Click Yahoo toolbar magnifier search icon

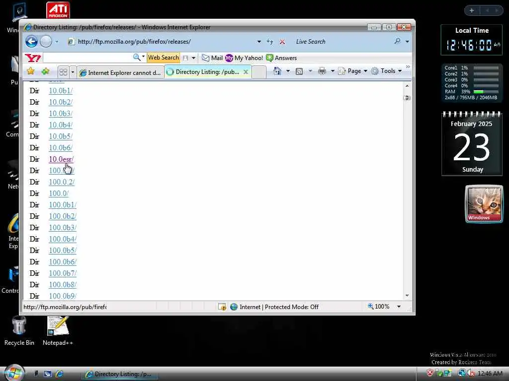pos(137,58)
